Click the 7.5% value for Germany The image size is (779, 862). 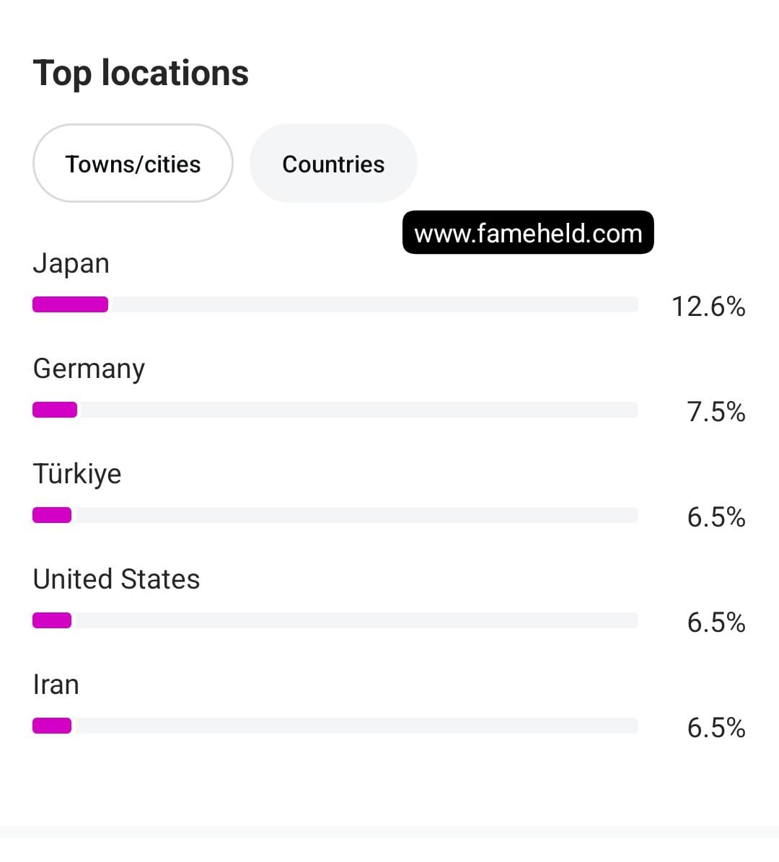pyautogui.click(x=716, y=412)
